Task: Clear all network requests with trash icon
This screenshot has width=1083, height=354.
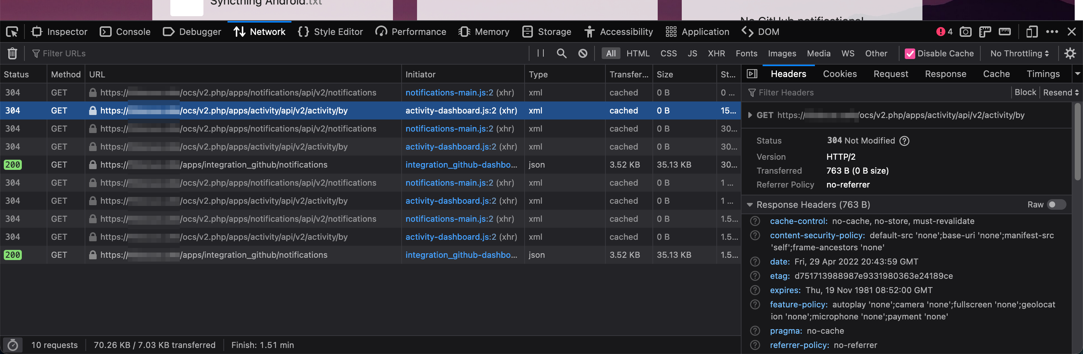Action: tap(12, 53)
